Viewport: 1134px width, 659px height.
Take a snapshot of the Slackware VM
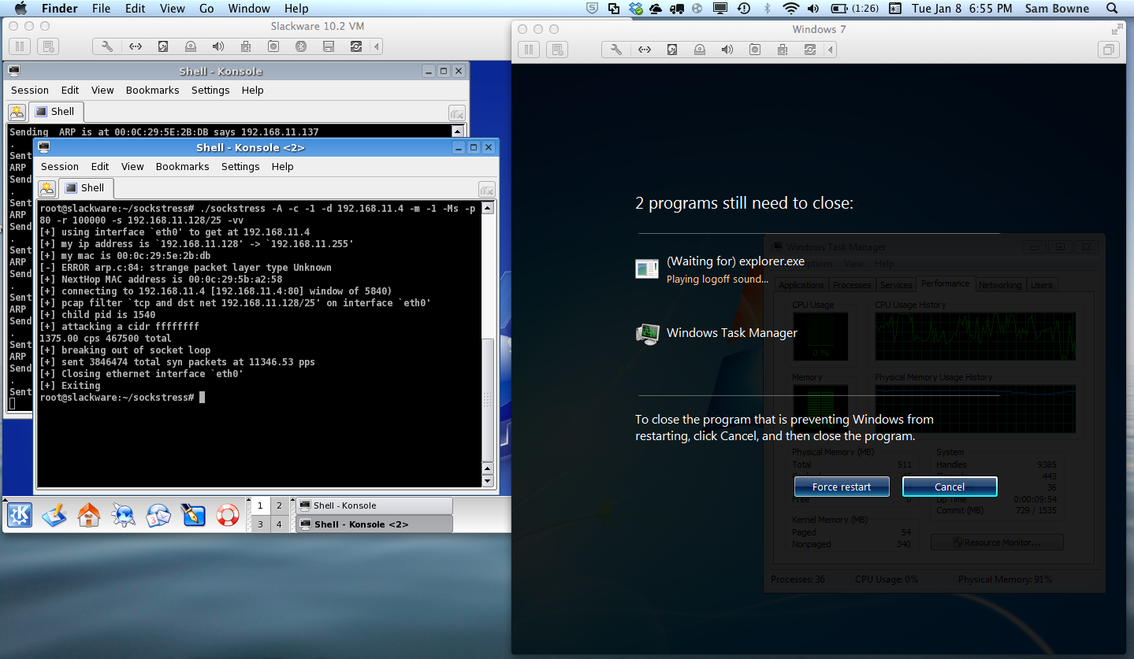[x=47, y=47]
